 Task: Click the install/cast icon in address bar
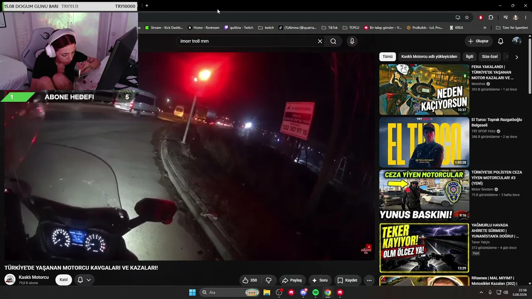coord(458,17)
